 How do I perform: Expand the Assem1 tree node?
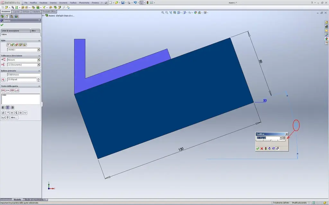tap(43, 15)
